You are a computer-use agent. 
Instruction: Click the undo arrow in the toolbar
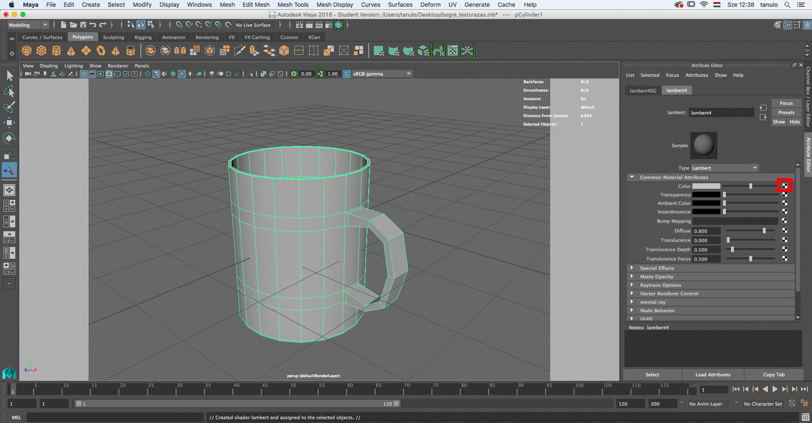point(93,25)
